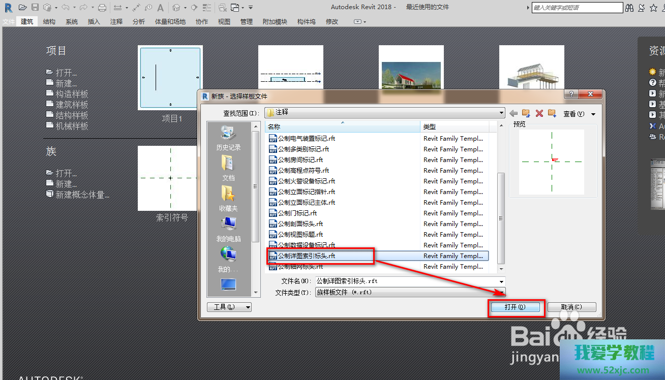Open the 文档 folder shortcut in the sidebar

(228, 169)
